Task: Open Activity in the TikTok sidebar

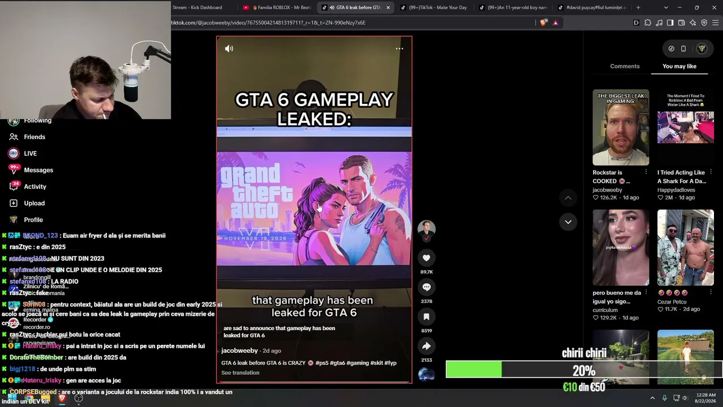Action: (x=28, y=187)
